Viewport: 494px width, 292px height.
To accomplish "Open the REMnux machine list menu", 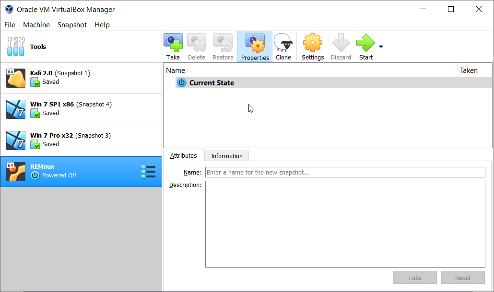I will [x=148, y=171].
